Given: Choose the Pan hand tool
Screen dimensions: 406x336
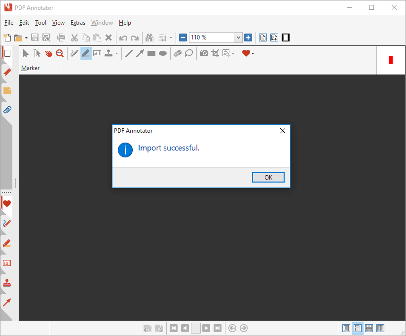Looking at the screenshot, I should (48, 53).
